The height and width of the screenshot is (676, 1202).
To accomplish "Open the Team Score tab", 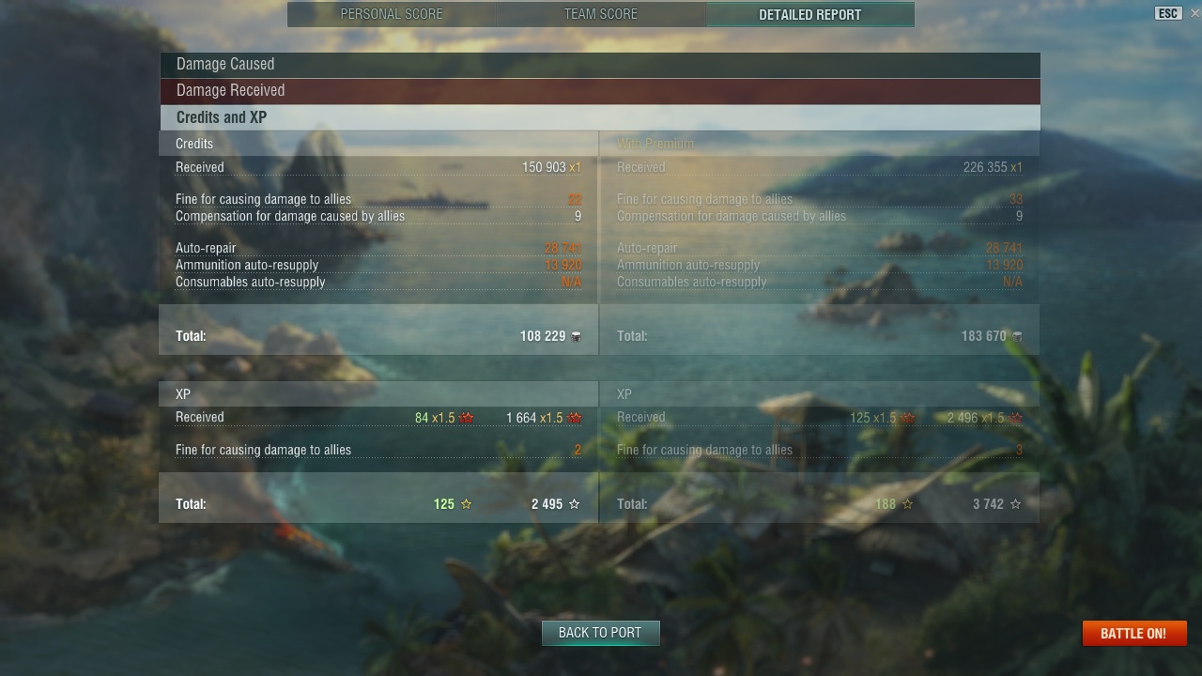I will 601,14.
